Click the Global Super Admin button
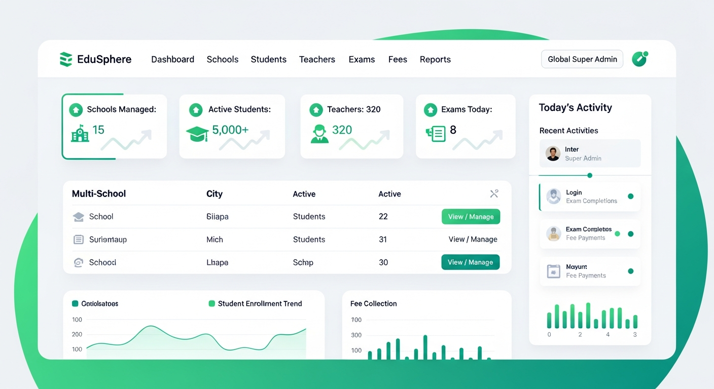The width and height of the screenshot is (714, 389). (582, 59)
